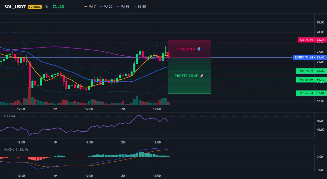This screenshot has width=327, height=179.
Task: Click the MACD (12, 26, 9) indicator label
Action: (x=16, y=149)
